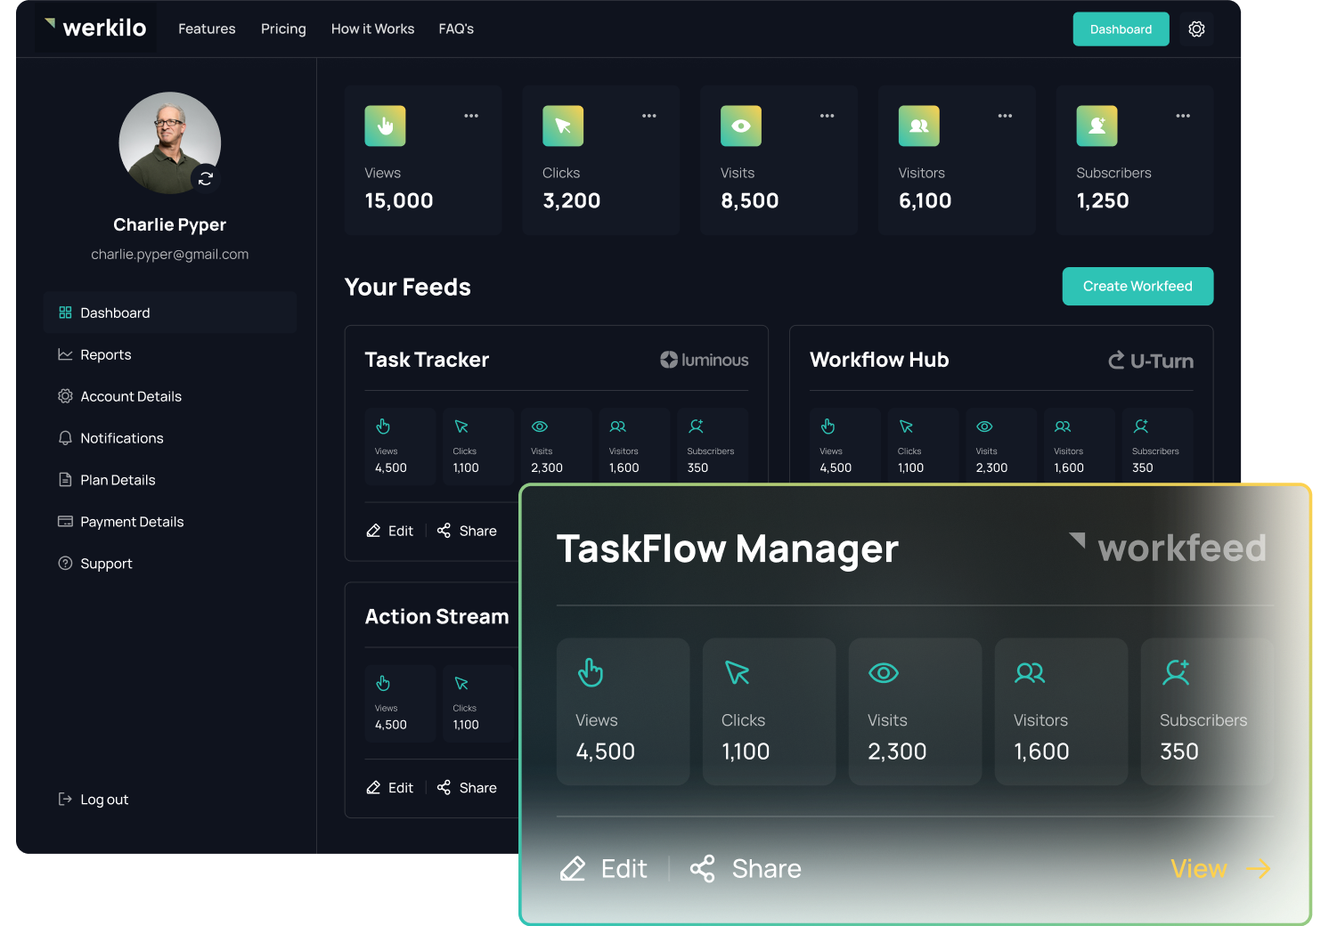
Task: Click the Log out arrow icon
Action: click(65, 799)
